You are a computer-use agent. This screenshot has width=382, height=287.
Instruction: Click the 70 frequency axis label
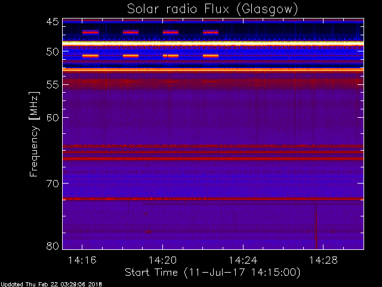(x=53, y=184)
